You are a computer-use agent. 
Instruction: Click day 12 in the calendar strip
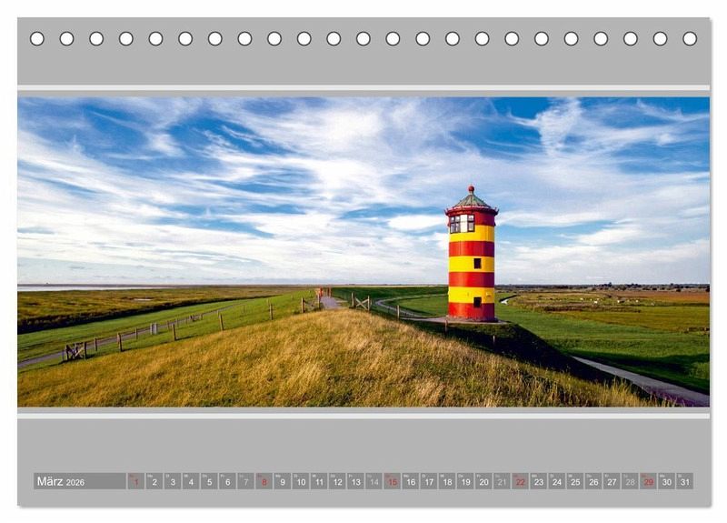coord(337,481)
